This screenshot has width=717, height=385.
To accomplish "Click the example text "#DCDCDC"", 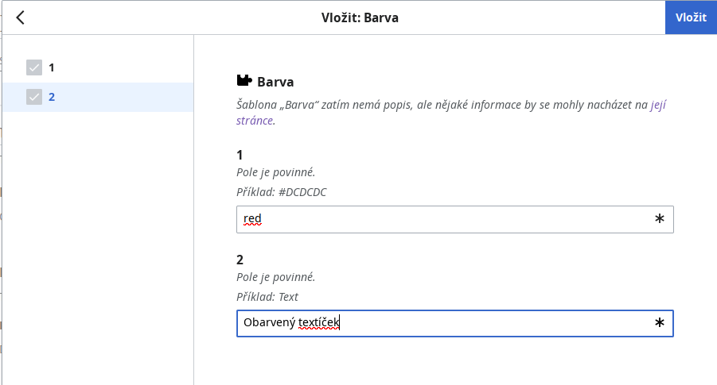I will (x=302, y=192).
